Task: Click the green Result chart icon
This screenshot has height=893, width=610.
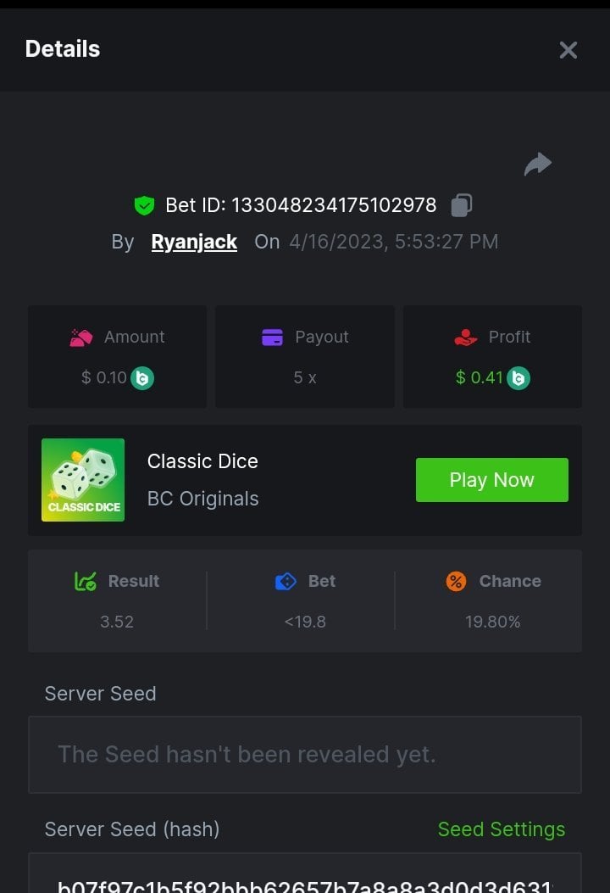Action: click(85, 581)
